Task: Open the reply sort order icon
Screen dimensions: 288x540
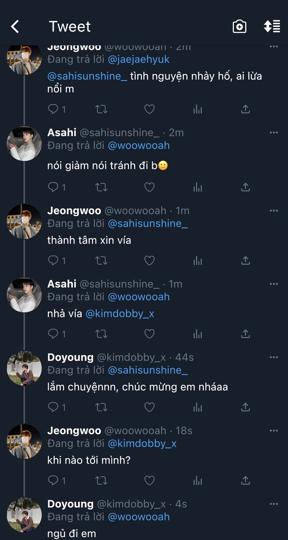Action: [272, 26]
